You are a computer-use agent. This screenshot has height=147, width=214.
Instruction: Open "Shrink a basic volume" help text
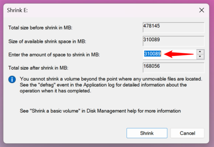100,111
